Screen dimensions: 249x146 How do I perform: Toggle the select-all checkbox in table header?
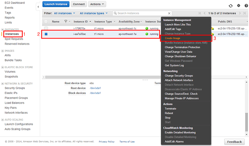(46, 22)
